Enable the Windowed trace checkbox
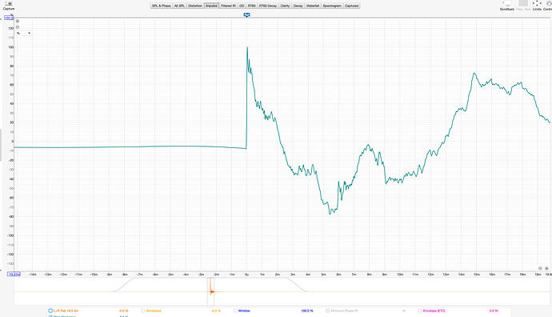Viewport: 552px width, 317px height. point(142,311)
